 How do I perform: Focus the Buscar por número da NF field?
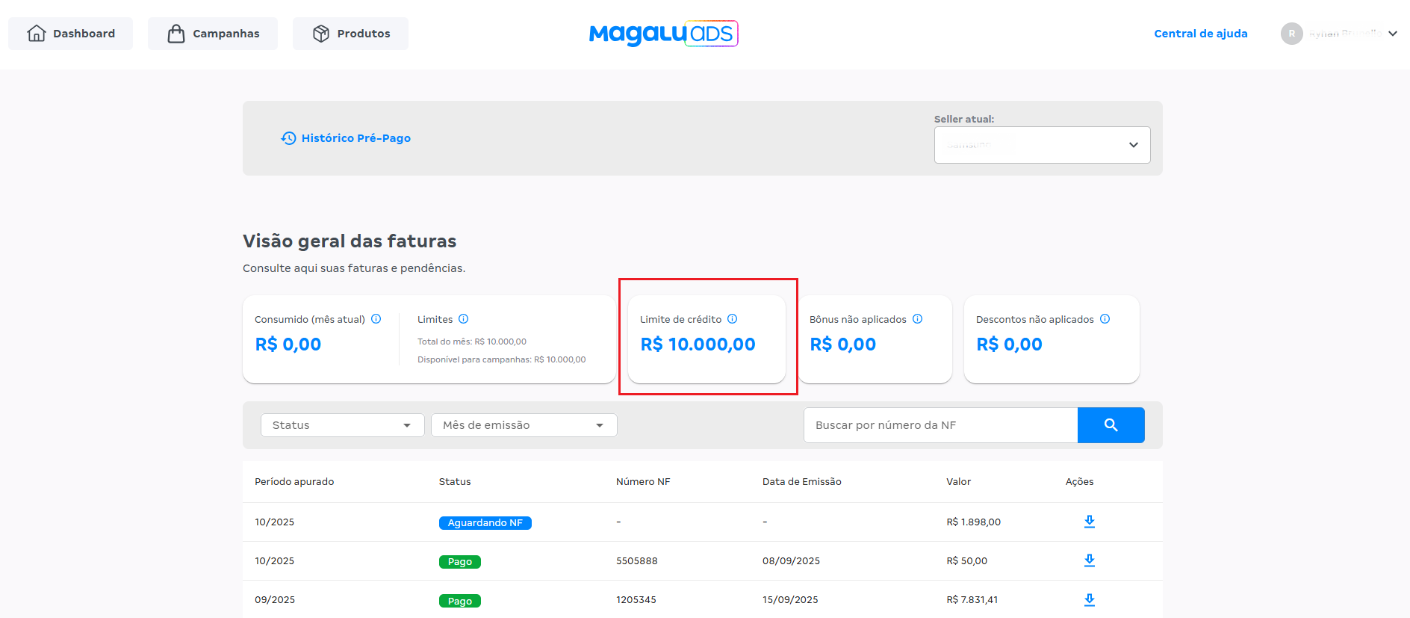coord(940,425)
